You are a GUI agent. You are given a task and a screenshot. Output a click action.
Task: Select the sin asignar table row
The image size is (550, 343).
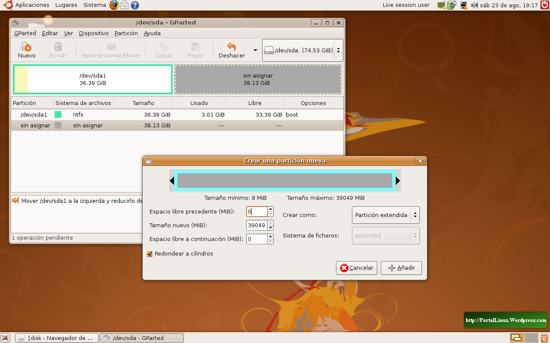[177, 125]
